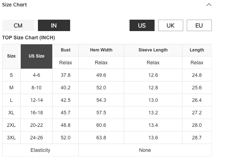This screenshot has height=159, width=229.
Task: Click the 3XL size row label
Action: pyautogui.click(x=11, y=138)
